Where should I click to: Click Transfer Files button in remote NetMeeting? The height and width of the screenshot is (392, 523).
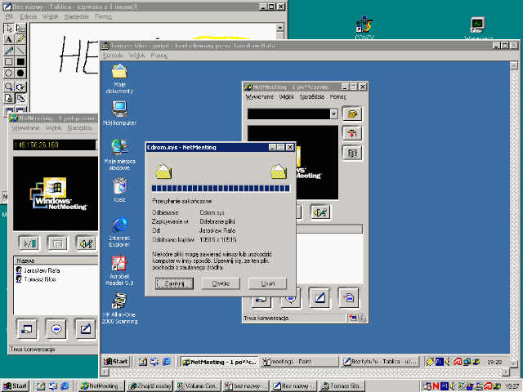[x=349, y=297]
